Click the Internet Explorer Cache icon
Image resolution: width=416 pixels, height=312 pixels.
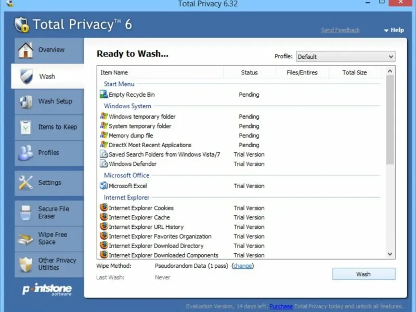(103, 217)
